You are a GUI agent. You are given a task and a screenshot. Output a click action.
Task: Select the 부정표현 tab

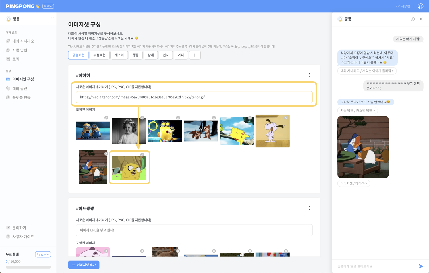pos(100,55)
